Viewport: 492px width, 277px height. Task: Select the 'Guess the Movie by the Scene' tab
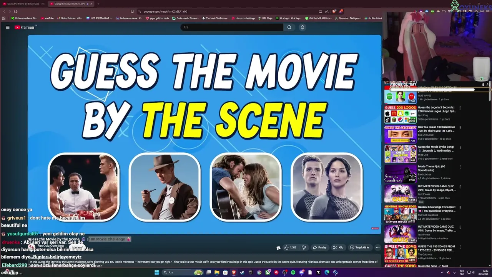point(70,4)
